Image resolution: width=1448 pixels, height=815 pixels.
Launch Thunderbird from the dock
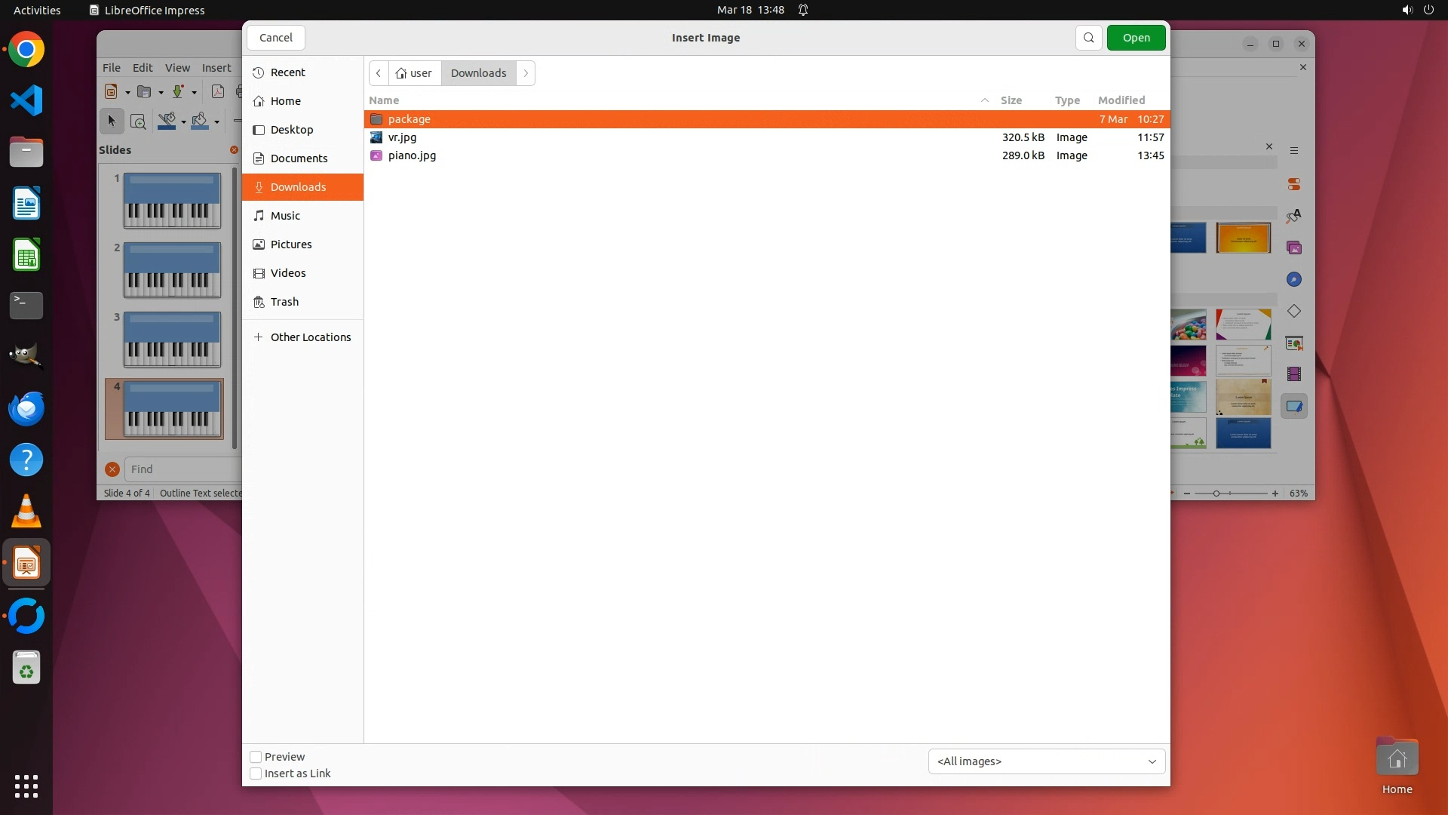(26, 409)
